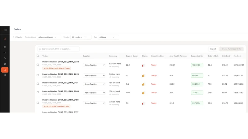Screen dimensions: 248x139
Task: Open the All product types dropdown
Action: click(x=49, y=37)
